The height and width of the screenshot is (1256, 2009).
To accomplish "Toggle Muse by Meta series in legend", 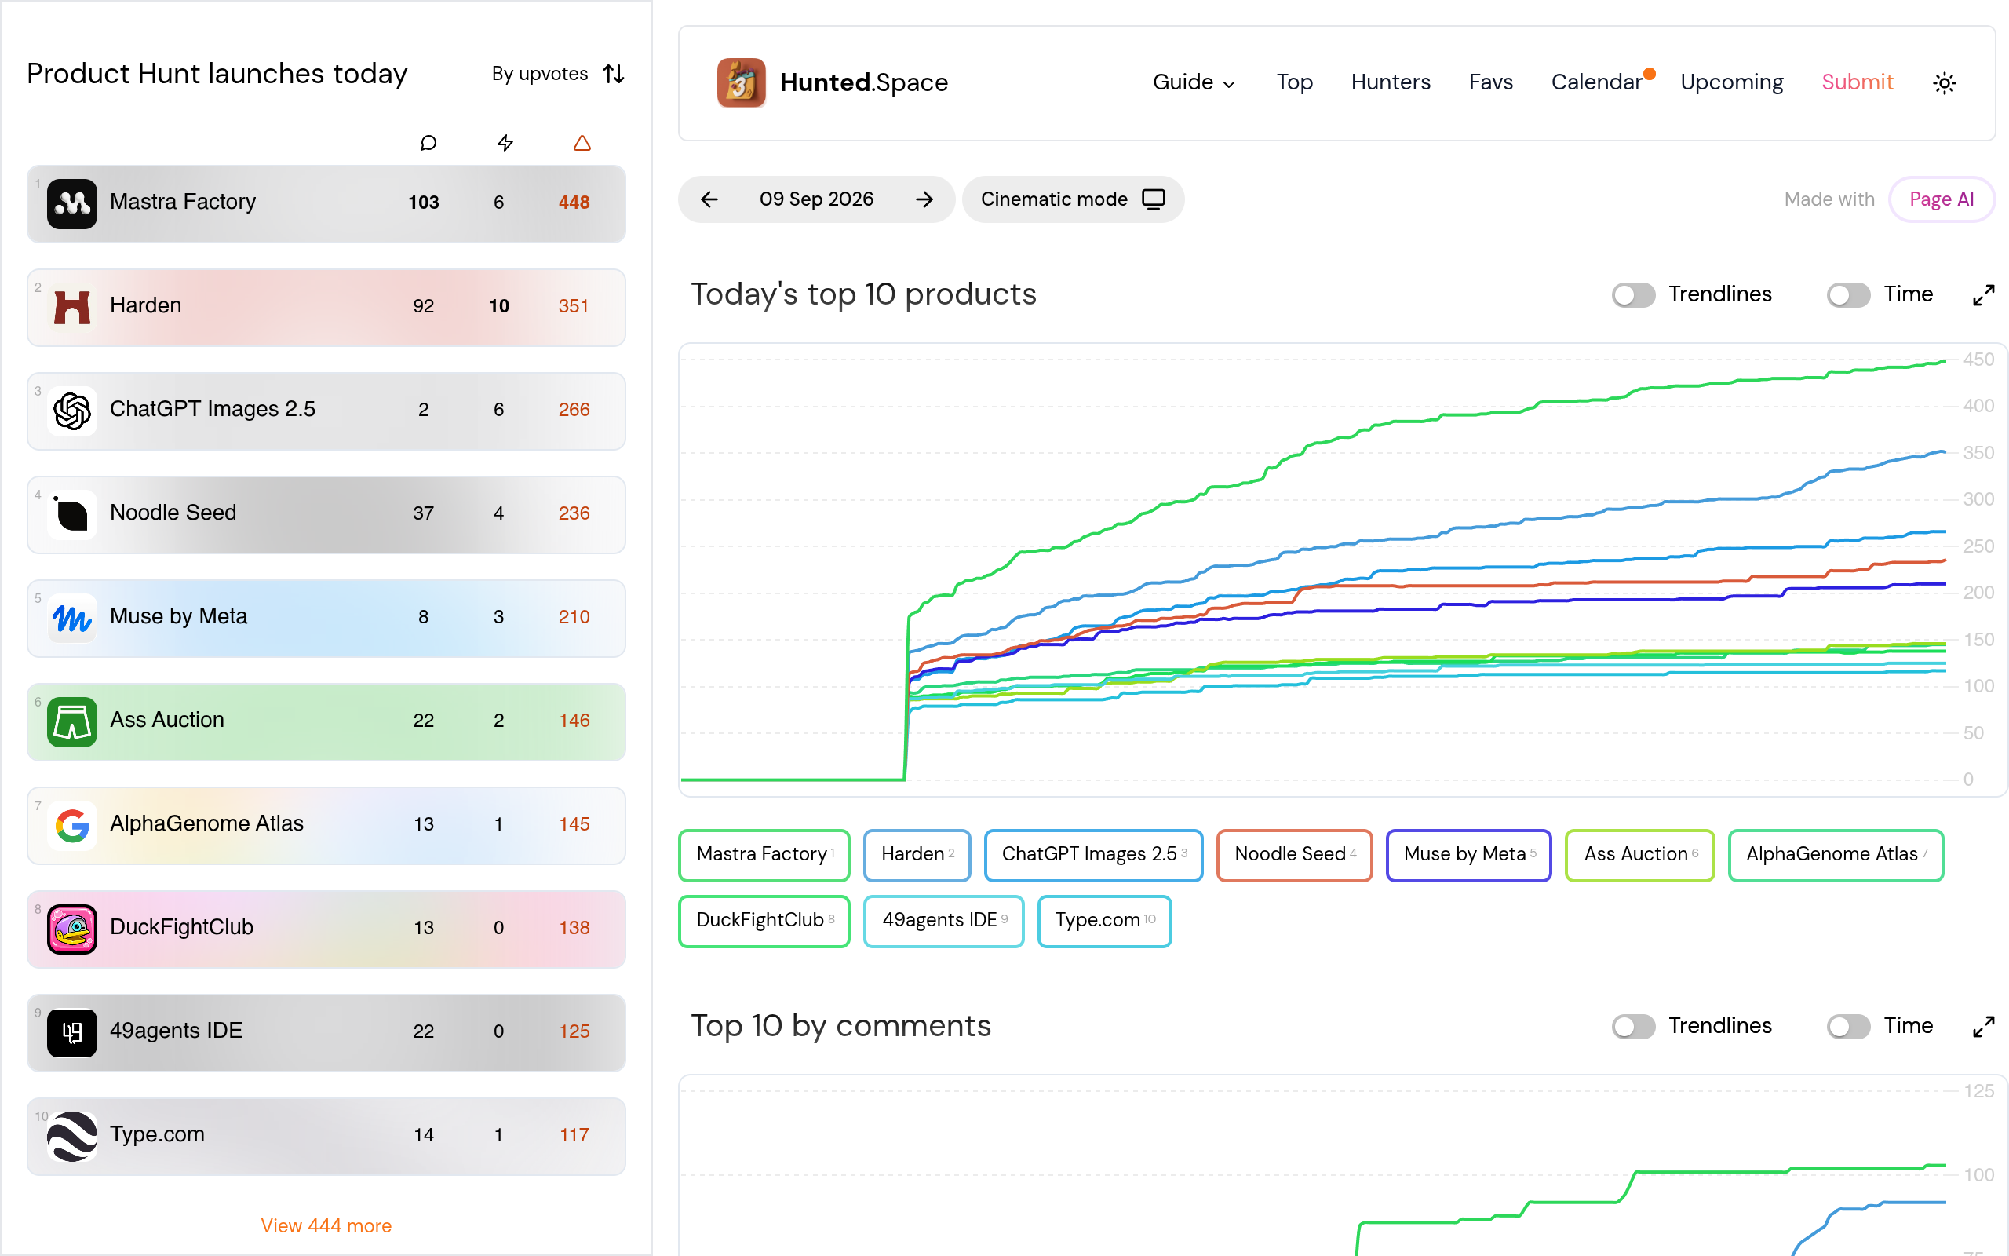I will (1468, 855).
